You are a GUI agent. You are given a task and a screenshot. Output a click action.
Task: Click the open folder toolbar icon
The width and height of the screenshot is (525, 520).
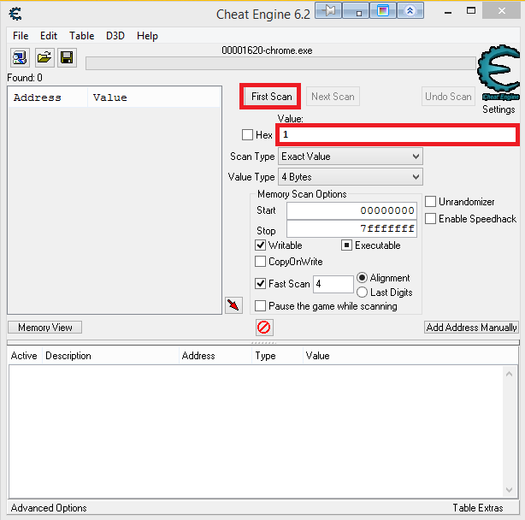(x=44, y=57)
